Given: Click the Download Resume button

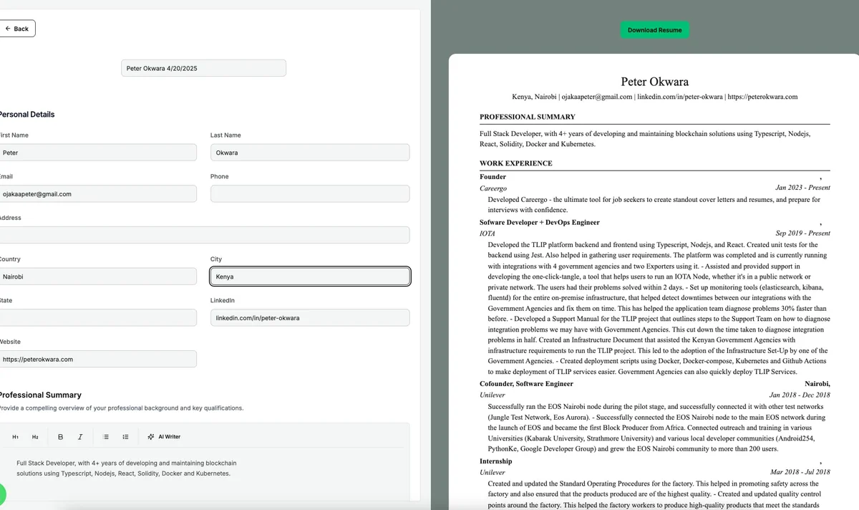Looking at the screenshot, I should point(654,29).
